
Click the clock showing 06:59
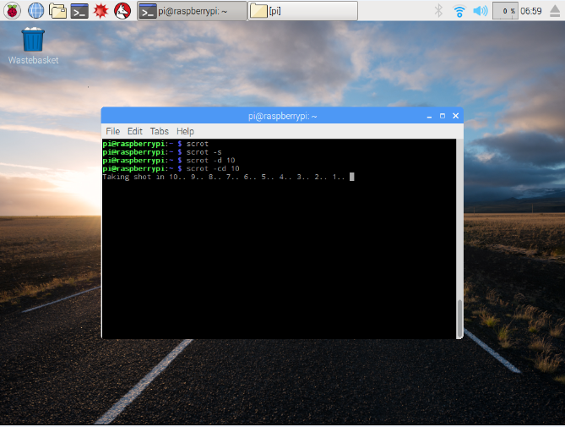[x=532, y=11]
